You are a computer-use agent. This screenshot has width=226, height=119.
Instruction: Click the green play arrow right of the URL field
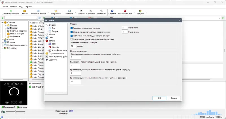tap(223, 18)
